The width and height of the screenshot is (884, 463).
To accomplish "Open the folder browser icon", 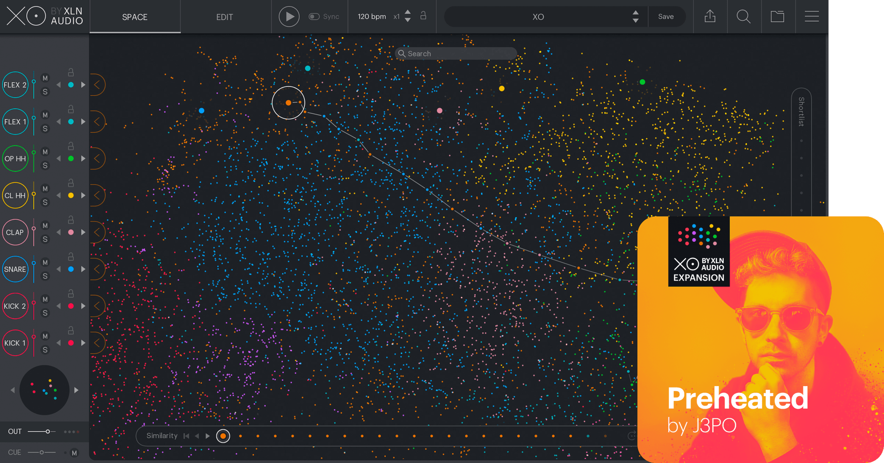I will 777,17.
